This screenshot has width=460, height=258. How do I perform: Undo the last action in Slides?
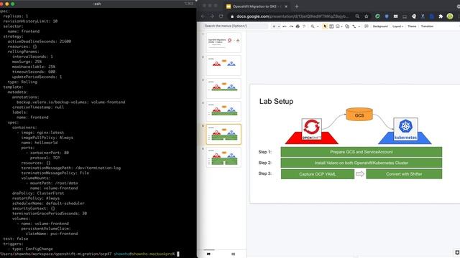[x=285, y=27]
